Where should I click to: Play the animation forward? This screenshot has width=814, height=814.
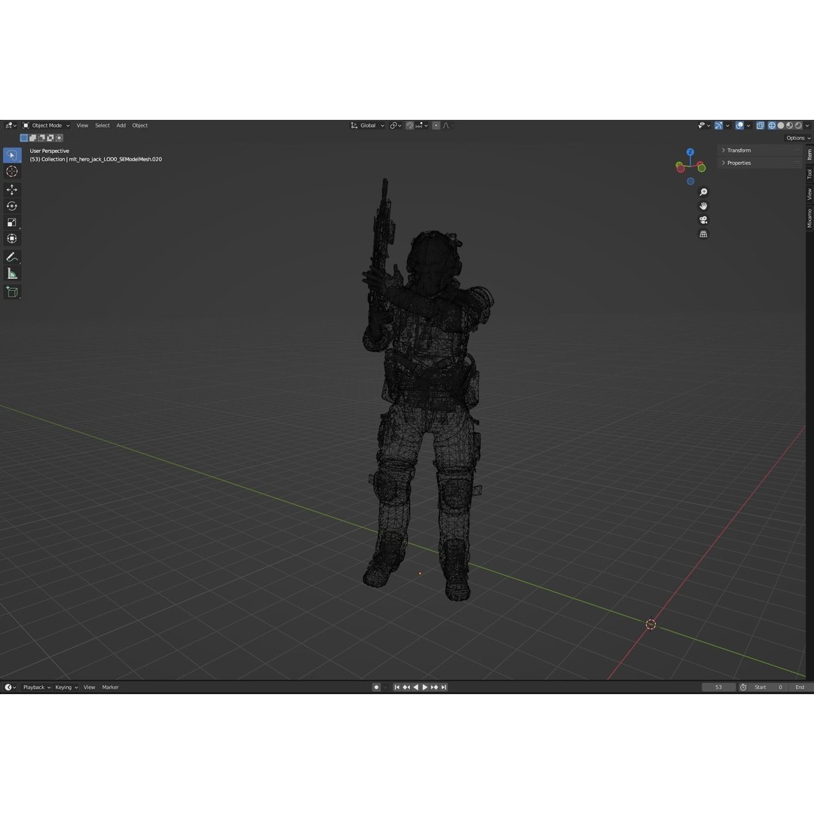[424, 687]
